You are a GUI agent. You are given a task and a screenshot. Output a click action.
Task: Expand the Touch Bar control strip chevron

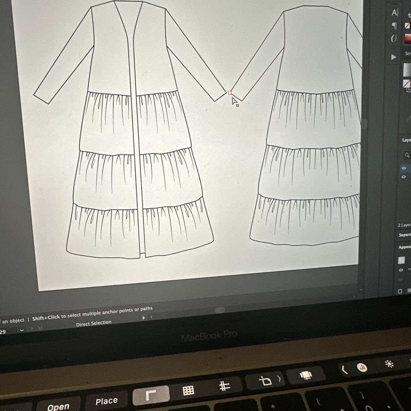[344, 370]
